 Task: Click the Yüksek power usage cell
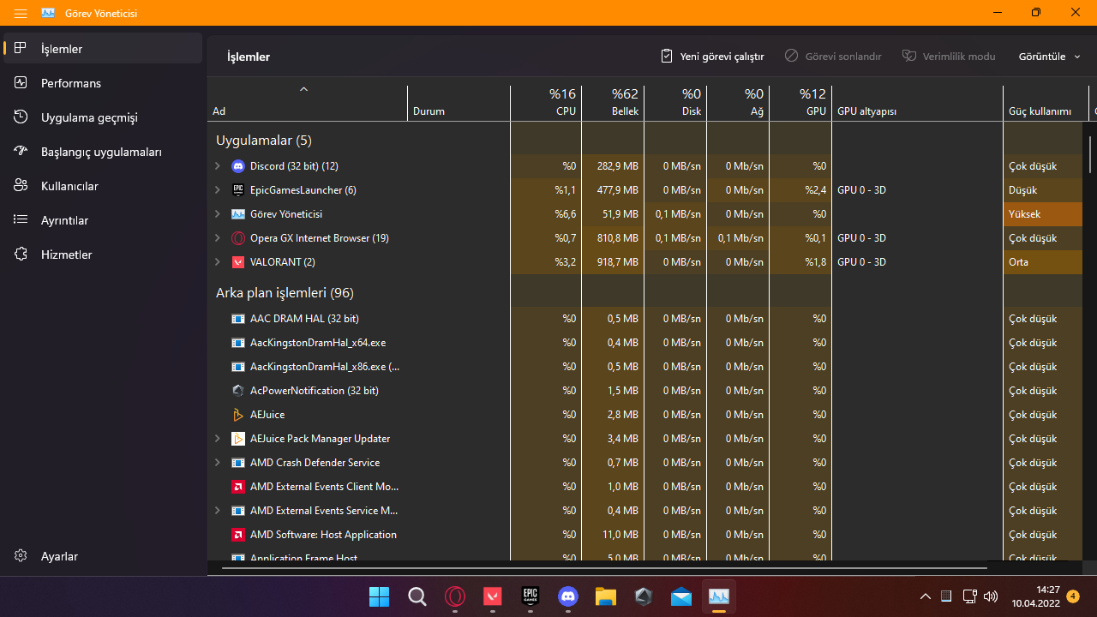1043,214
